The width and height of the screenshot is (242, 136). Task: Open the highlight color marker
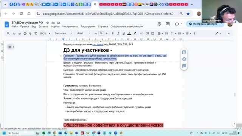click(x=135, y=34)
